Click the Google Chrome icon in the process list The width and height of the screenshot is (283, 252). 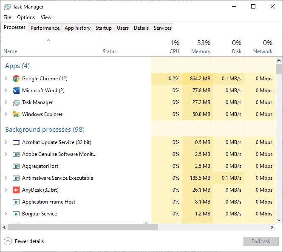click(16, 79)
